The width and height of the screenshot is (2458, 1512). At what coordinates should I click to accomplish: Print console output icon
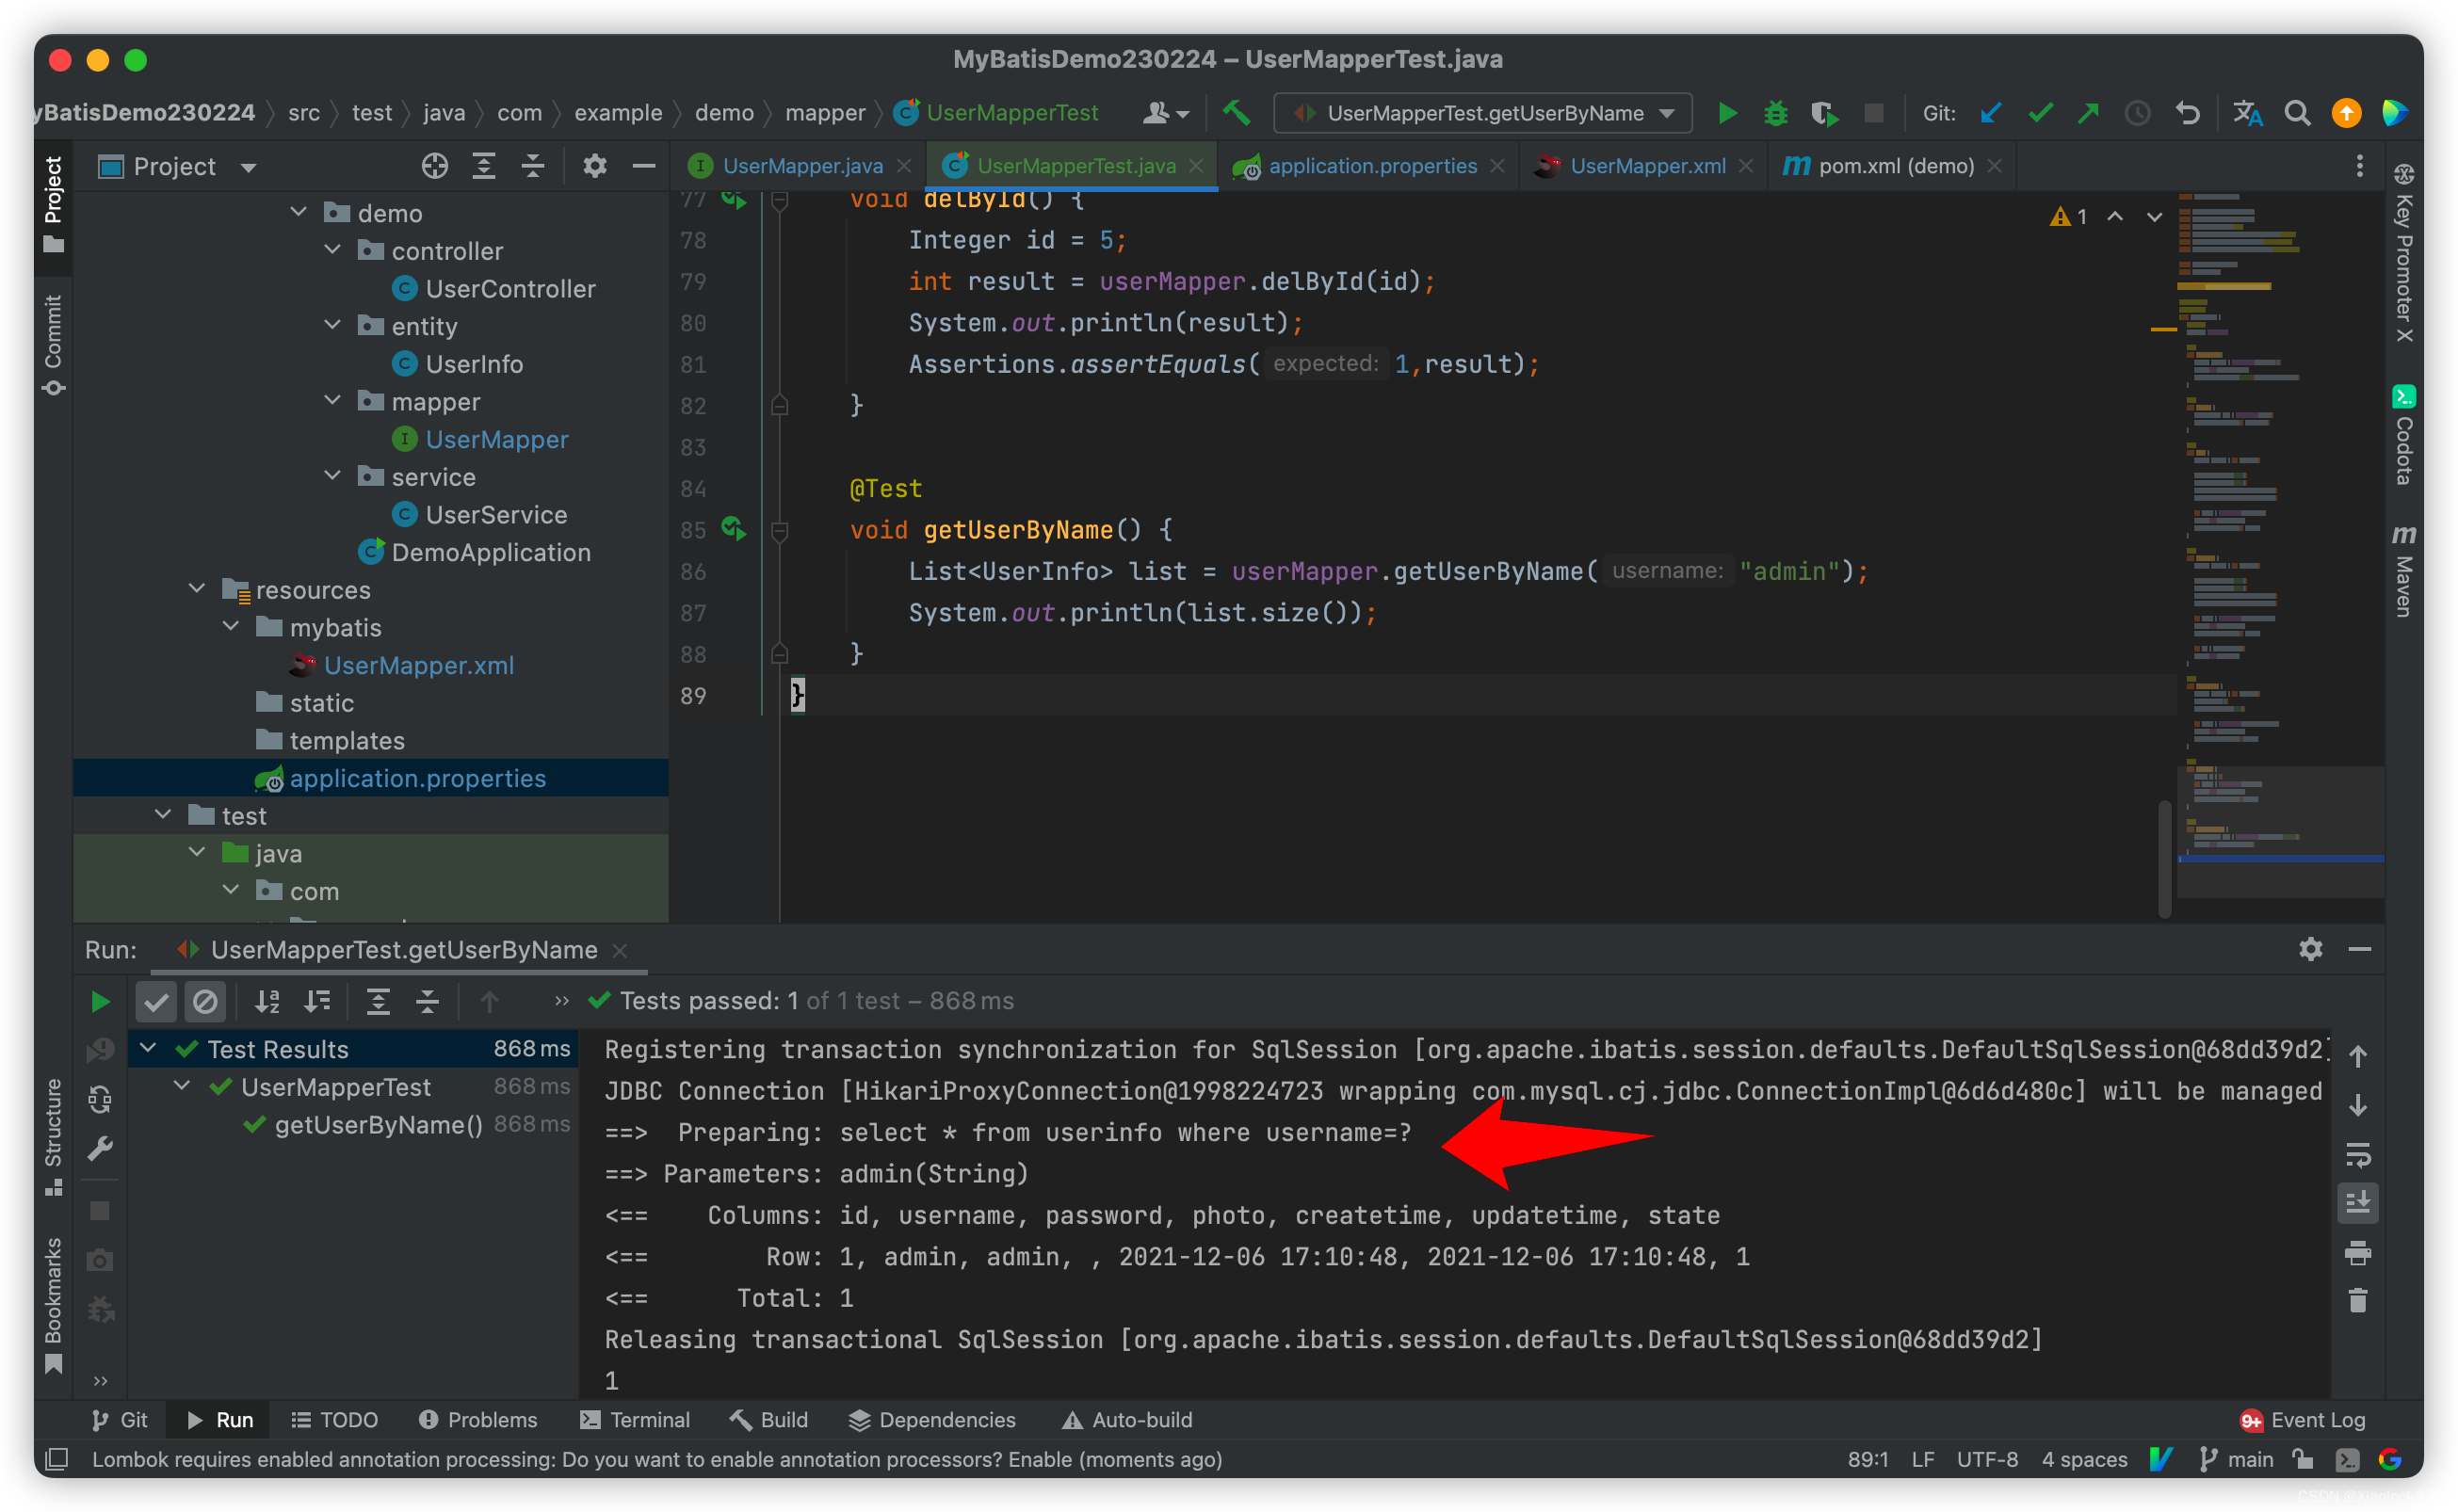2358,1251
